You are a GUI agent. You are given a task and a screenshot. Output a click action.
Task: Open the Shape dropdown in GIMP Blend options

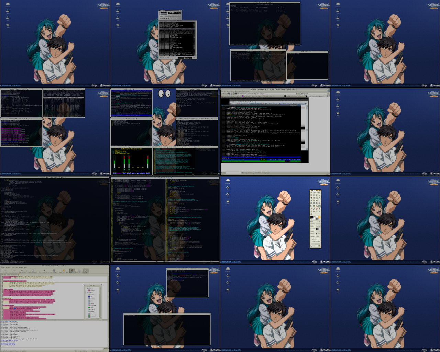coord(318,234)
